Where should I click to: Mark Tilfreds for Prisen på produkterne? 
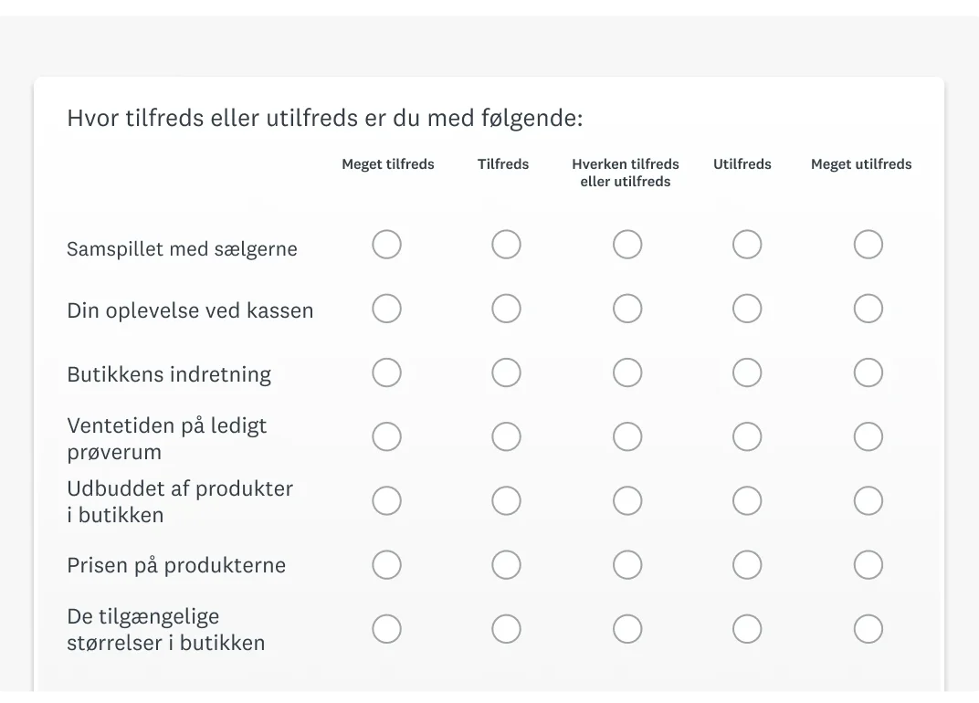(x=506, y=565)
